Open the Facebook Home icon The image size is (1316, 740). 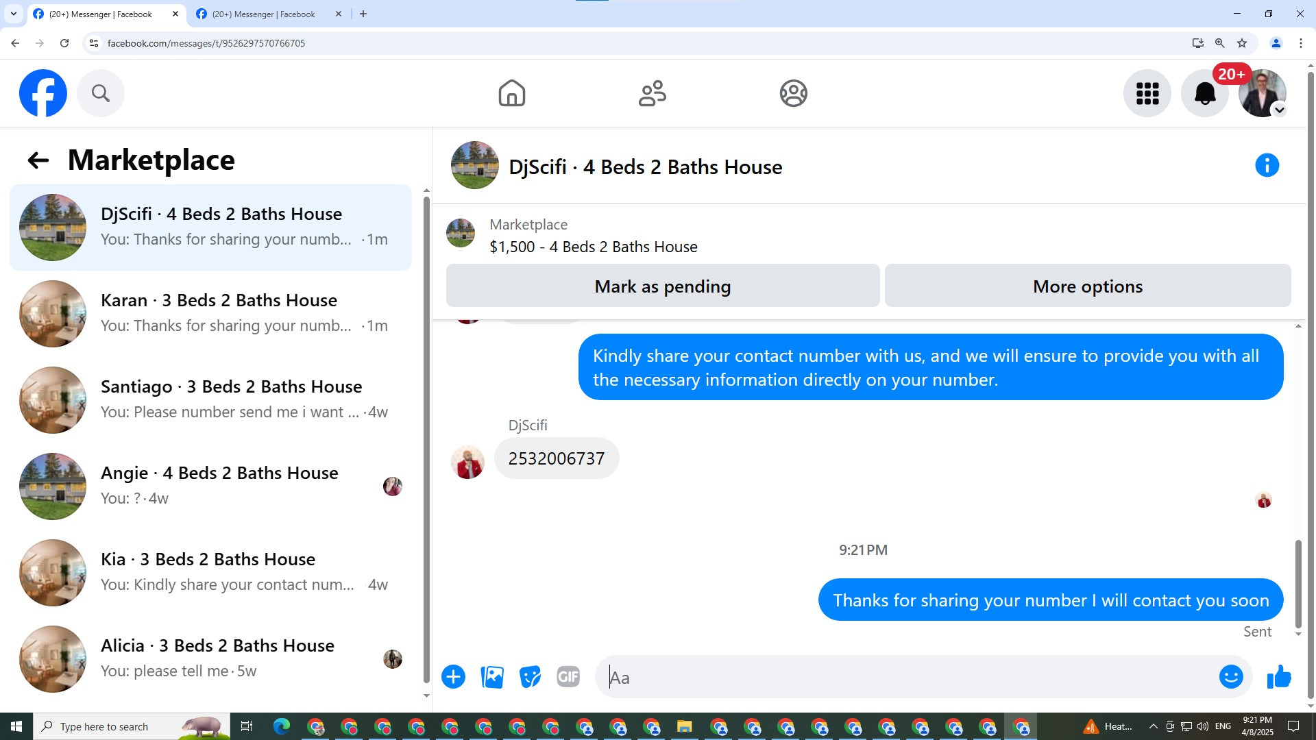pyautogui.click(x=511, y=93)
